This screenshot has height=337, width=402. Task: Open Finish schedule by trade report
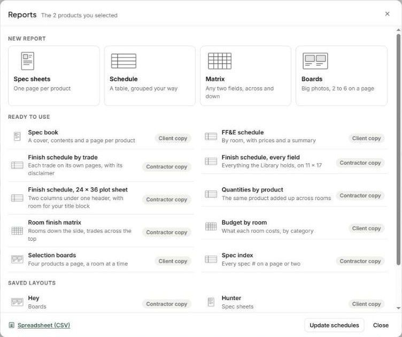(x=101, y=165)
